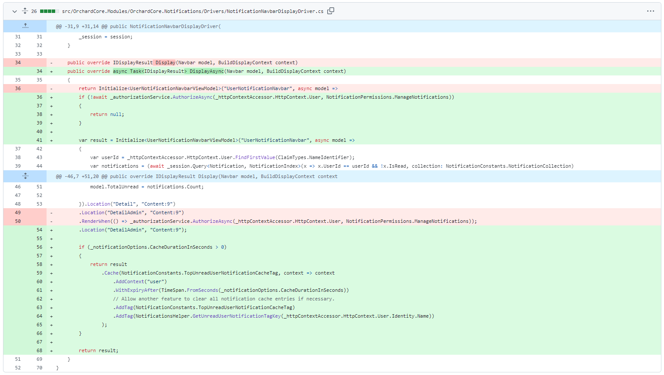Viewport: 664px width, 375px height.
Task: Click line number 64 beside GetUnreadUserNotificationTagKey
Action: pos(39,316)
